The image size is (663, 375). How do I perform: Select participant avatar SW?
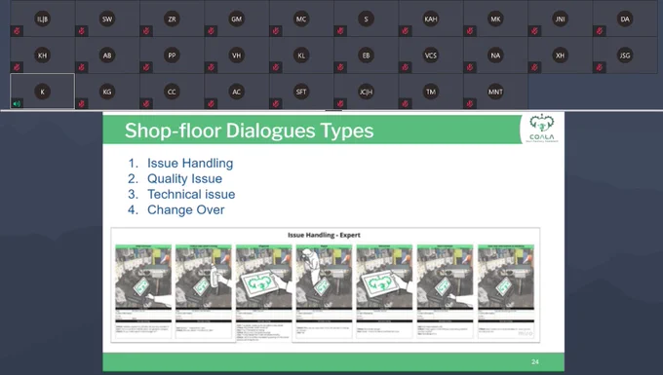[107, 19]
